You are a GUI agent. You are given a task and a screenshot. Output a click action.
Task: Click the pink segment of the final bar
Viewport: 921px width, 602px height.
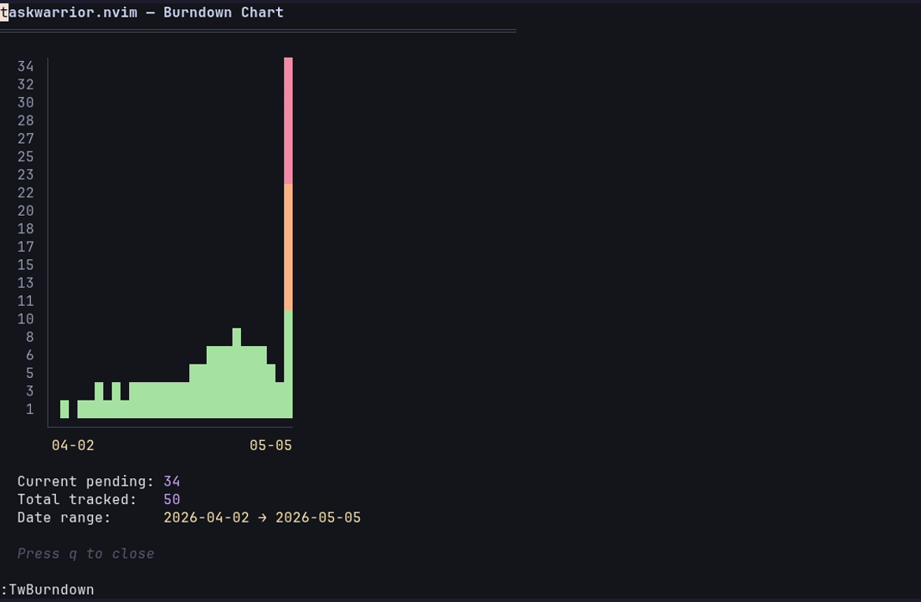tap(288, 120)
